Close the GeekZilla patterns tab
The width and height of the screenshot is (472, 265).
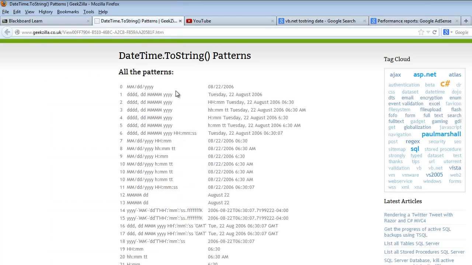[180, 21]
